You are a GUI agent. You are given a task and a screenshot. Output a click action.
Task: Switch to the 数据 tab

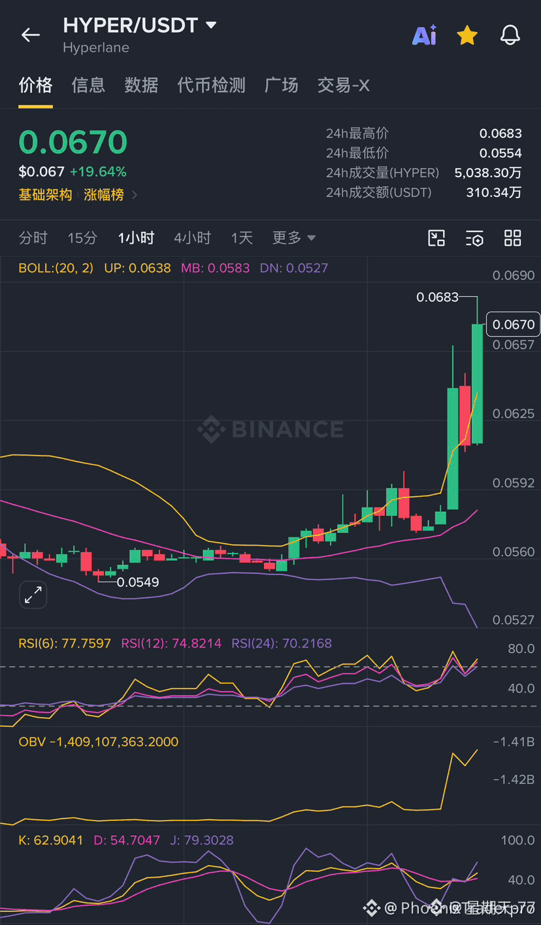point(141,85)
